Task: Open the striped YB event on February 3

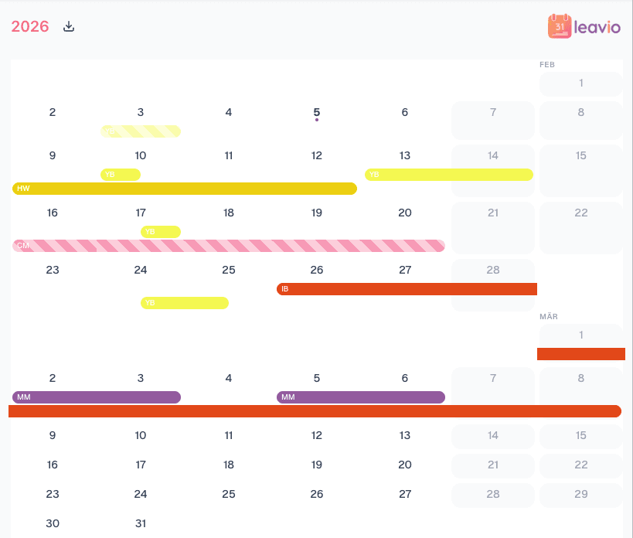Action: point(141,131)
